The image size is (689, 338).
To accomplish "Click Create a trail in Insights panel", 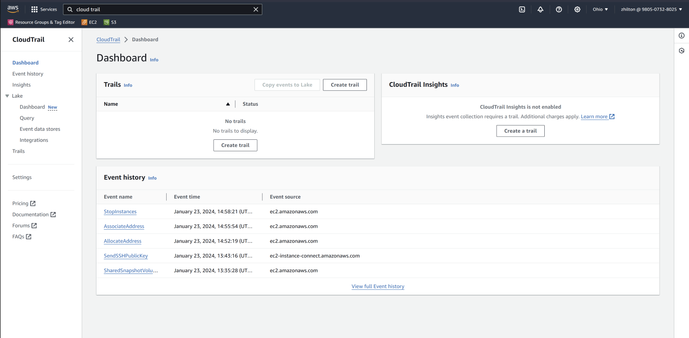I will (520, 131).
